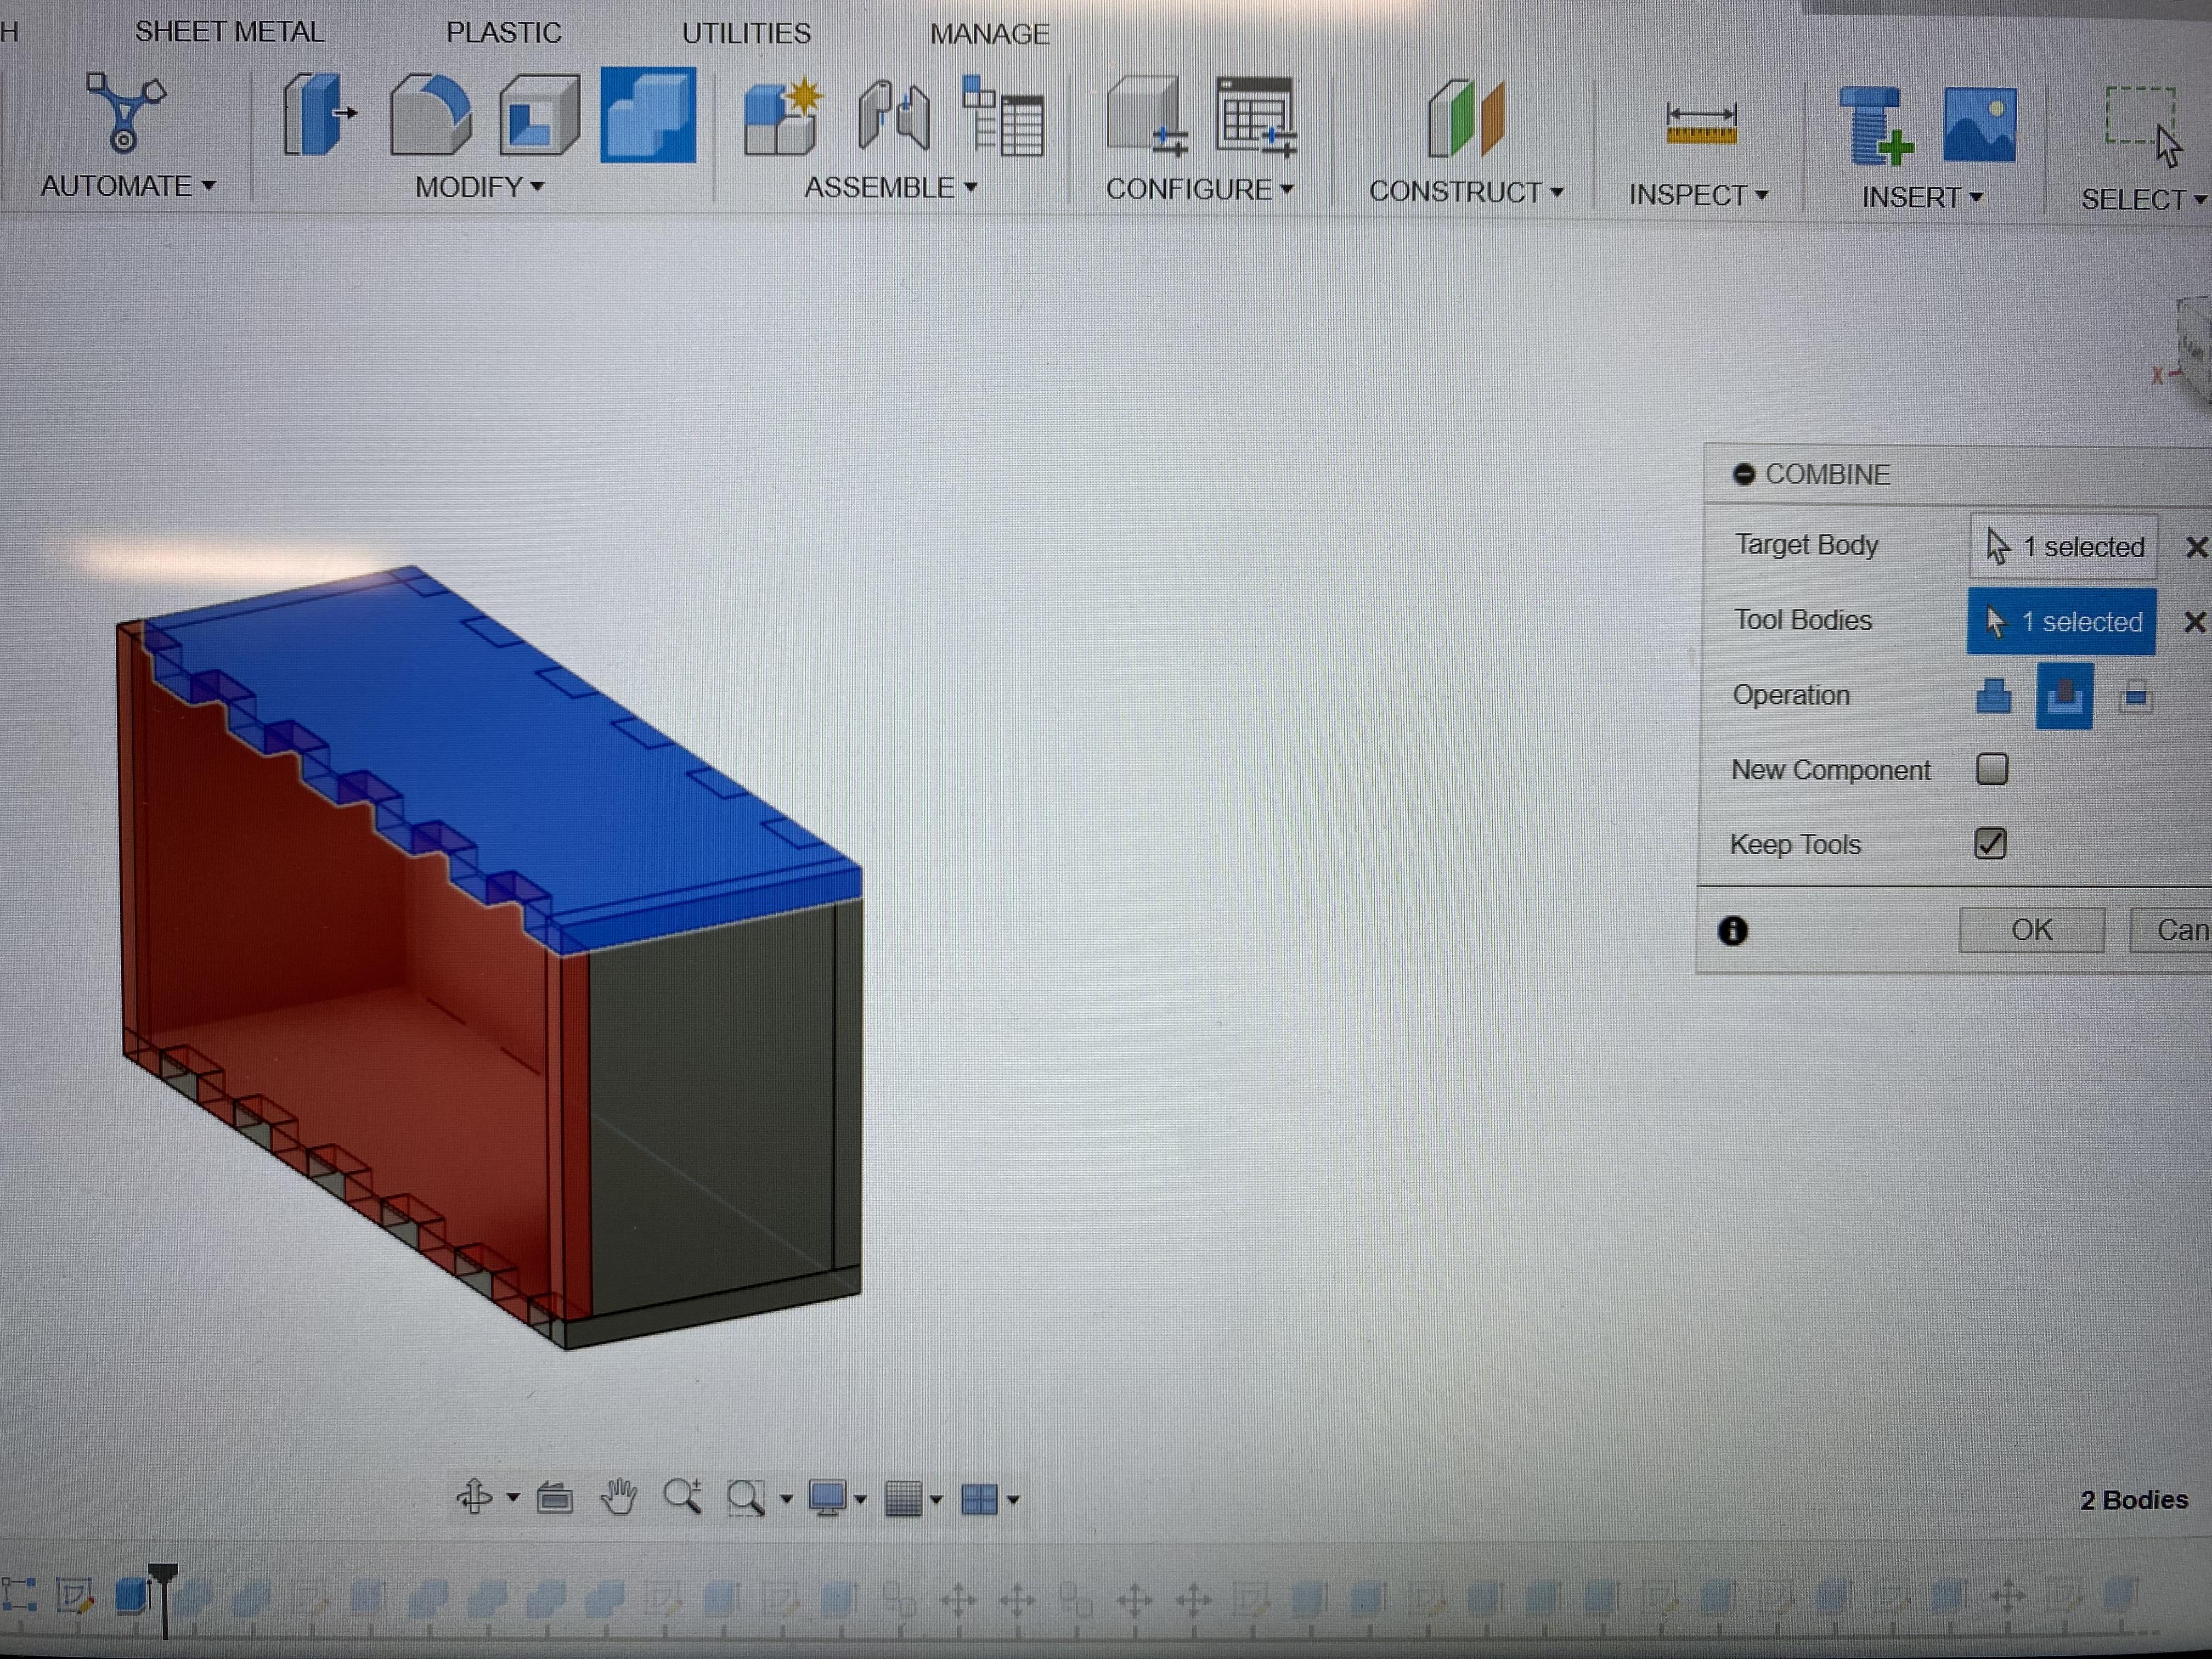This screenshot has width=2212, height=1659.
Task: Expand the Grid and Snaps dropdown arrow
Action: (x=936, y=1499)
